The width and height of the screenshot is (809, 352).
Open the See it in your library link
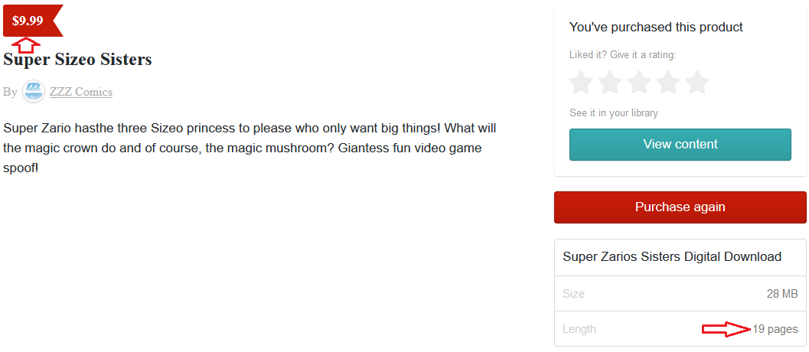[x=613, y=113]
